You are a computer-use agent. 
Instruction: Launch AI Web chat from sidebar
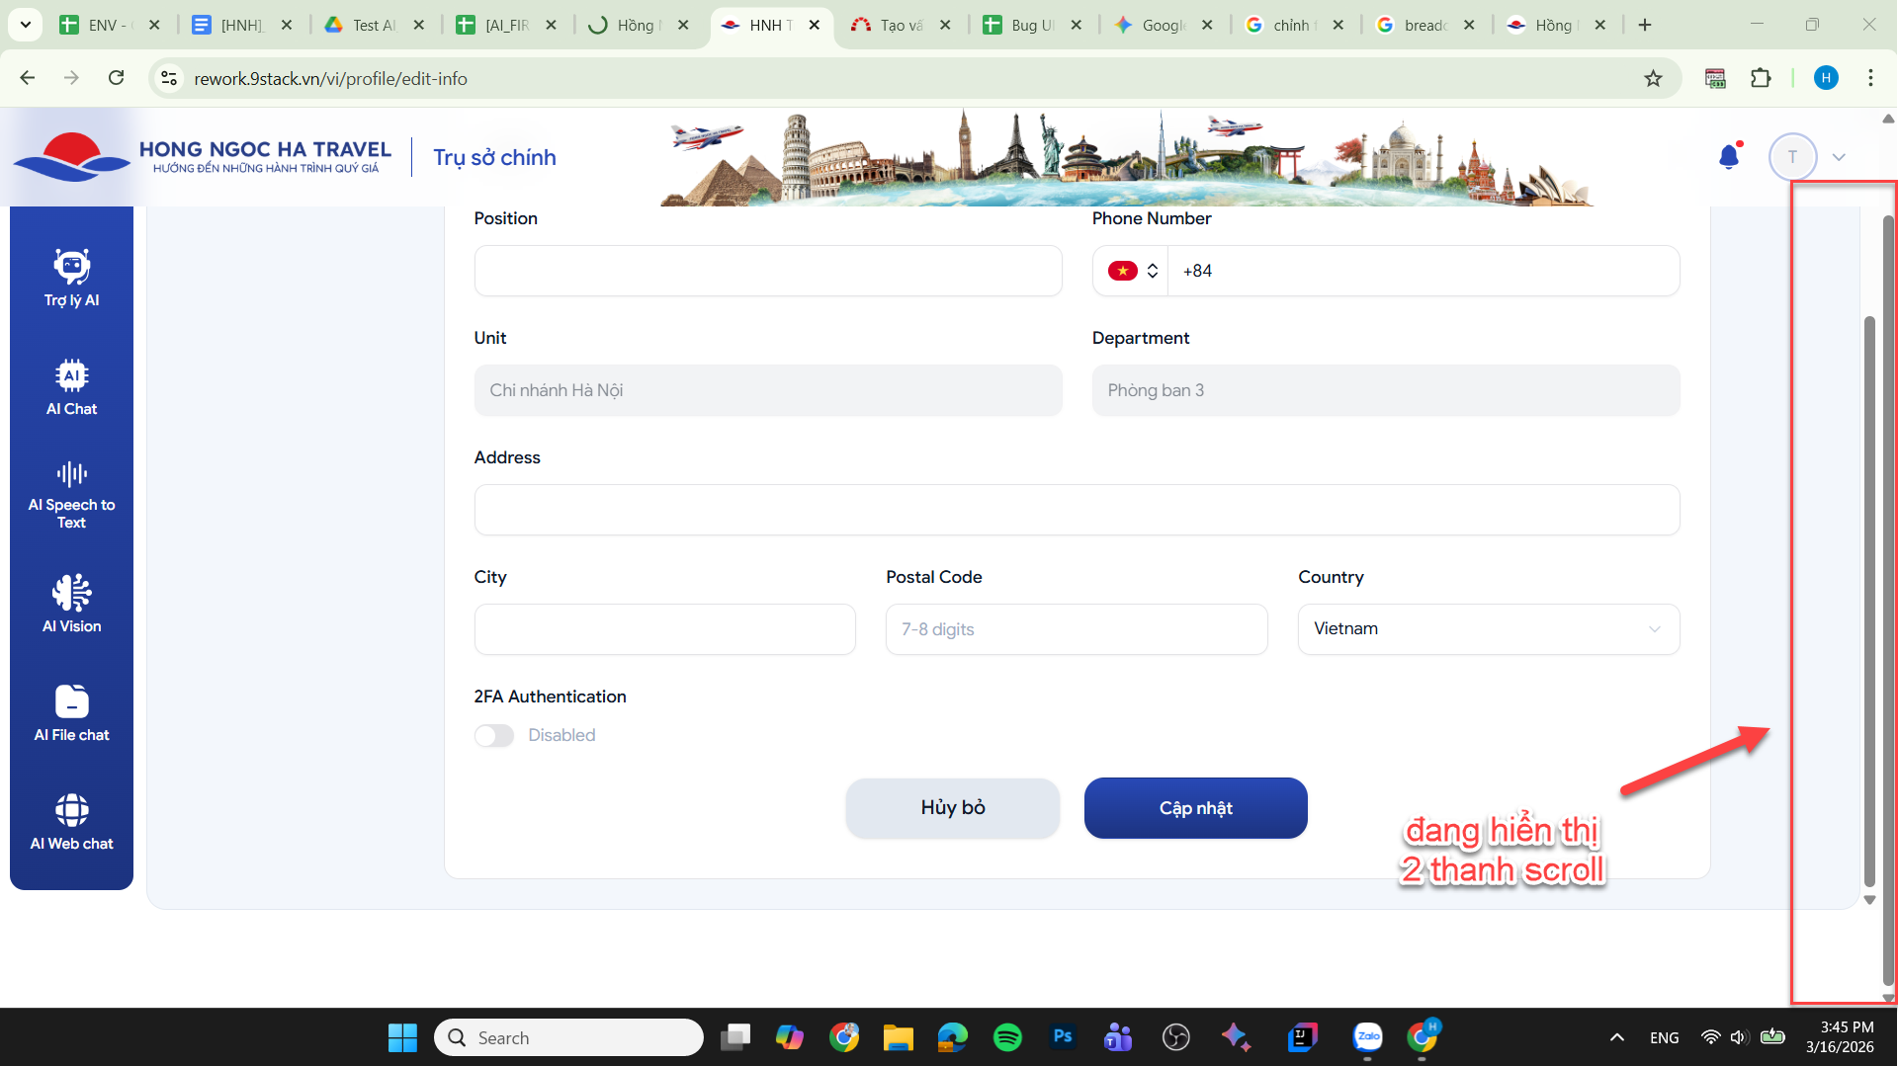click(71, 822)
